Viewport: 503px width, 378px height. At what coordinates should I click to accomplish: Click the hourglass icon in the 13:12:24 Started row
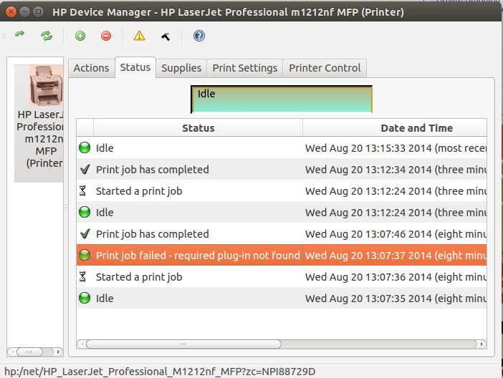point(83,190)
